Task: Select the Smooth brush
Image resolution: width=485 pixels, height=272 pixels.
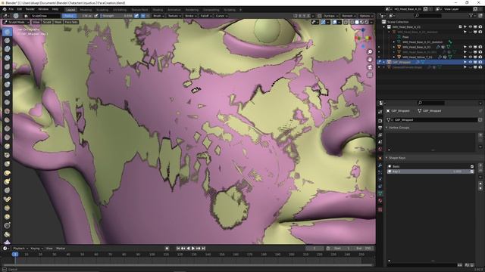Action: point(8,111)
